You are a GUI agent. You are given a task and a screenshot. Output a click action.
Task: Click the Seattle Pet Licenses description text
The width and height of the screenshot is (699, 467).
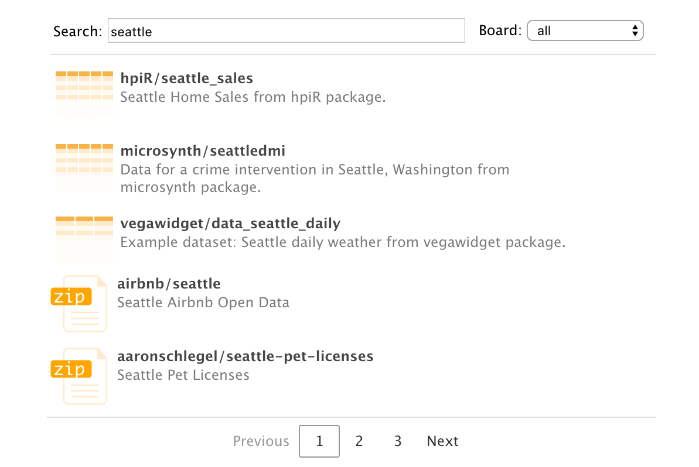(183, 375)
